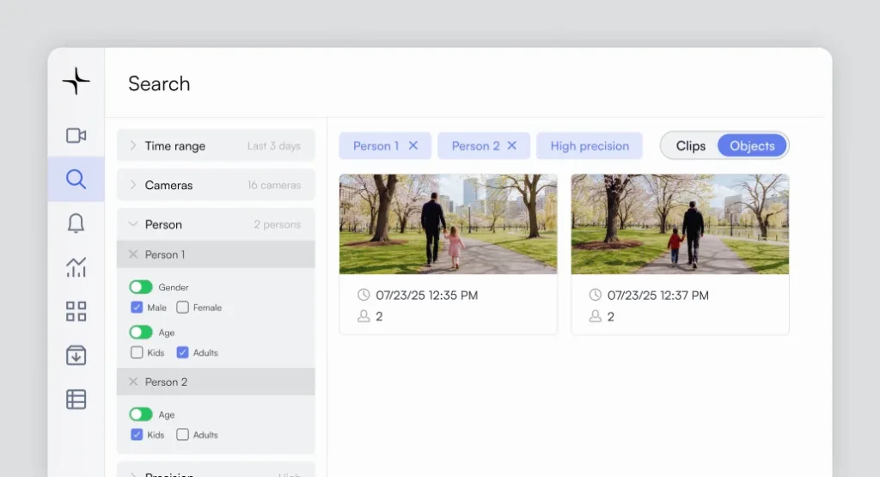Open the dashboard grid icon
Image resolution: width=880 pixels, height=477 pixels.
pos(76,311)
